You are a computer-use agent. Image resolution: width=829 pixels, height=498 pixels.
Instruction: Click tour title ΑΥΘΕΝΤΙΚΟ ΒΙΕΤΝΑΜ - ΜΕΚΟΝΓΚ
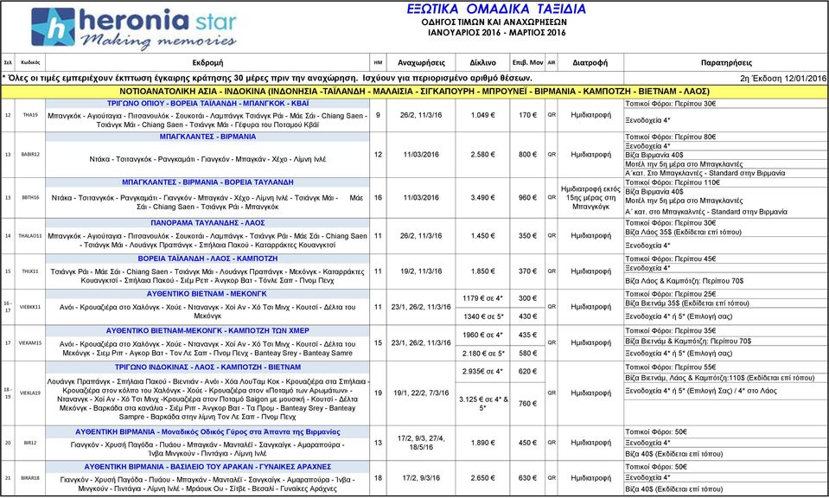pyautogui.click(x=207, y=293)
